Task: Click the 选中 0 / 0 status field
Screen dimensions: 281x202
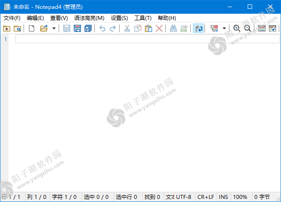Action: click(98, 197)
